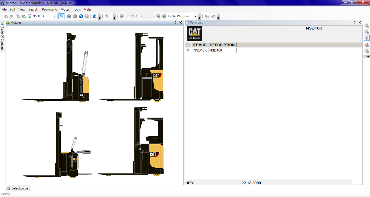370x197 pixels.
Task: Click the first greyed search binoculars icon
Action: [207, 16]
